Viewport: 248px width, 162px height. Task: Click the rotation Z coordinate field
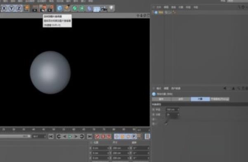tap(141, 158)
